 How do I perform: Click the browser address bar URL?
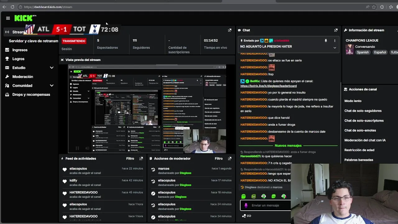[x=48, y=7]
